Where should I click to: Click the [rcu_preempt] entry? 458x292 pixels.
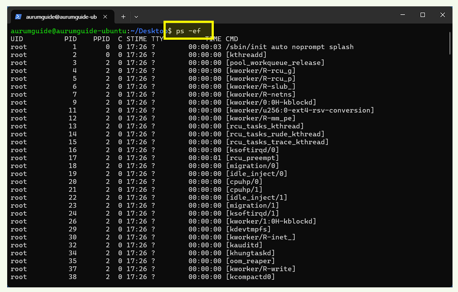(x=252, y=158)
